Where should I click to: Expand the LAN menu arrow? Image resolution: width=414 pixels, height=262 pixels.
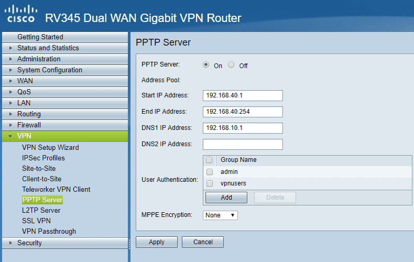click(x=10, y=103)
